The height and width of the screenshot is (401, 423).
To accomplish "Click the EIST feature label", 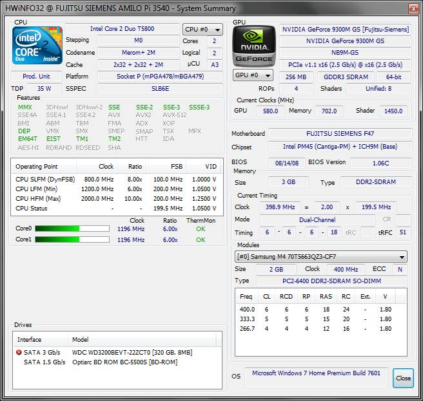I will (x=54, y=139).
